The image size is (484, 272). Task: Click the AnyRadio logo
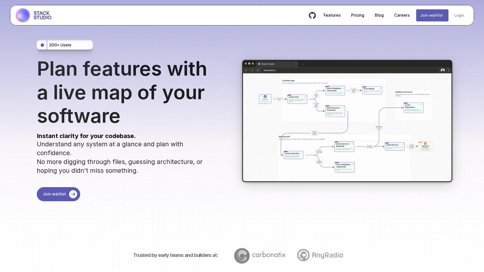pyautogui.click(x=320, y=255)
